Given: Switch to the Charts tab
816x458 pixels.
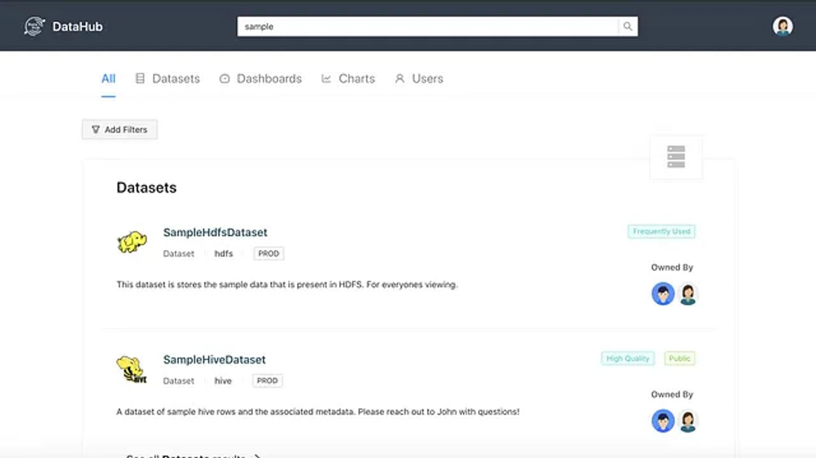Looking at the screenshot, I should 348,79.
